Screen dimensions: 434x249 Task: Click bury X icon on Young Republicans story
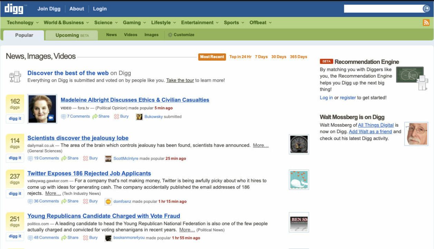tap(86, 238)
